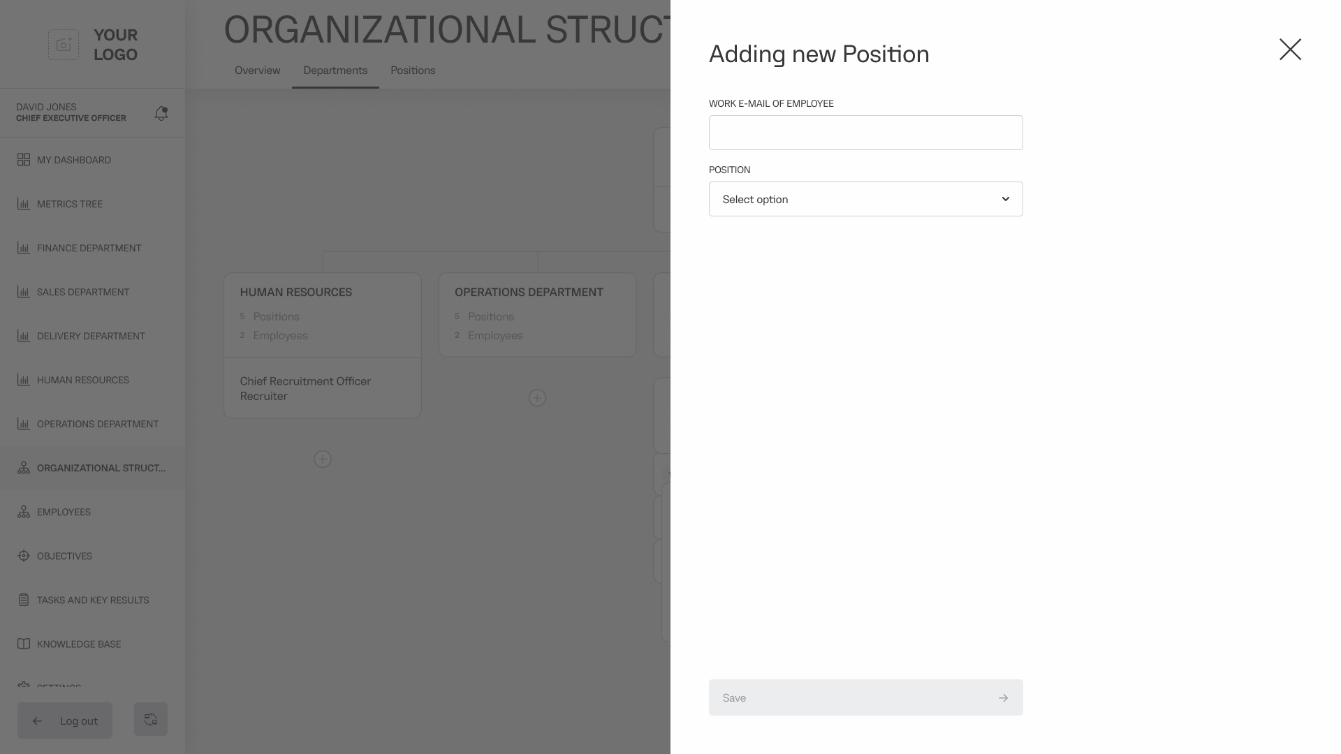Click the logo upload camera icon
1341x754 pixels.
[64, 45]
